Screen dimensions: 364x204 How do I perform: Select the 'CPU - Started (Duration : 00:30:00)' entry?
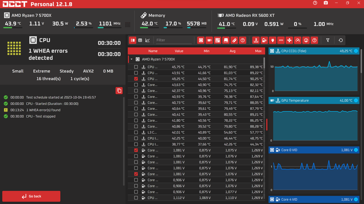tap(52, 104)
